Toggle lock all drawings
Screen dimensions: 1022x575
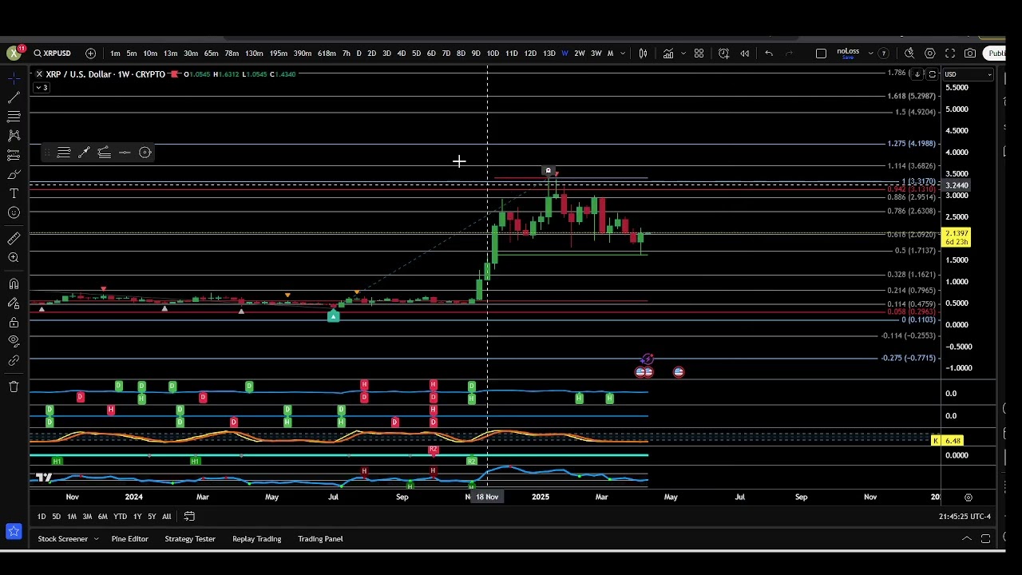click(x=14, y=323)
